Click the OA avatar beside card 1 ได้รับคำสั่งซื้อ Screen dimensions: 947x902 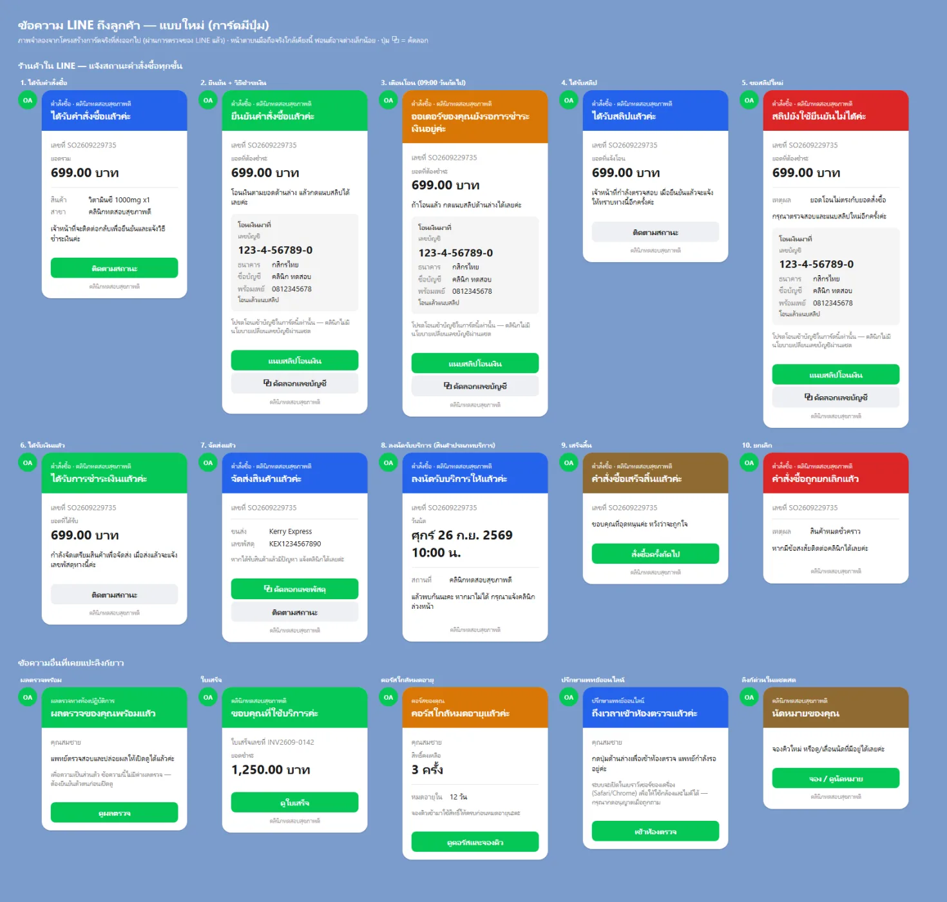pos(28,101)
